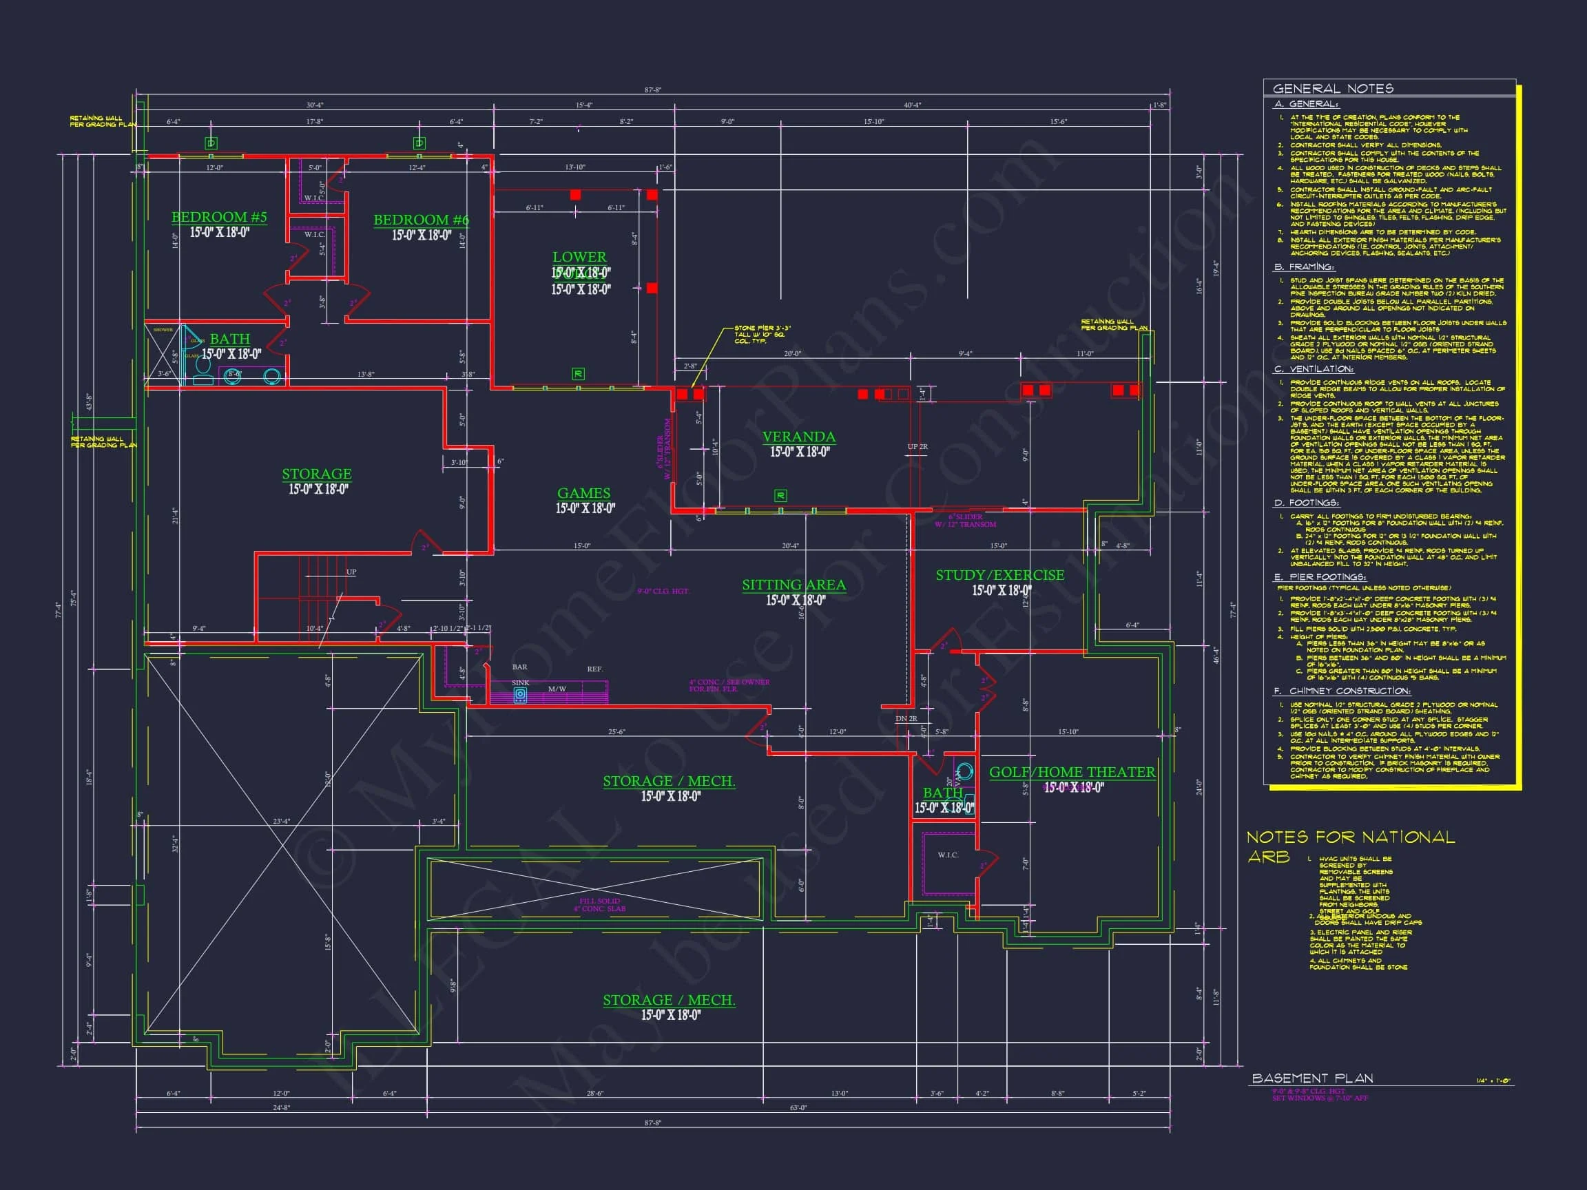Click the BEDROOM #5 room label
Screen dimensions: 1587x1190
[x=219, y=217]
